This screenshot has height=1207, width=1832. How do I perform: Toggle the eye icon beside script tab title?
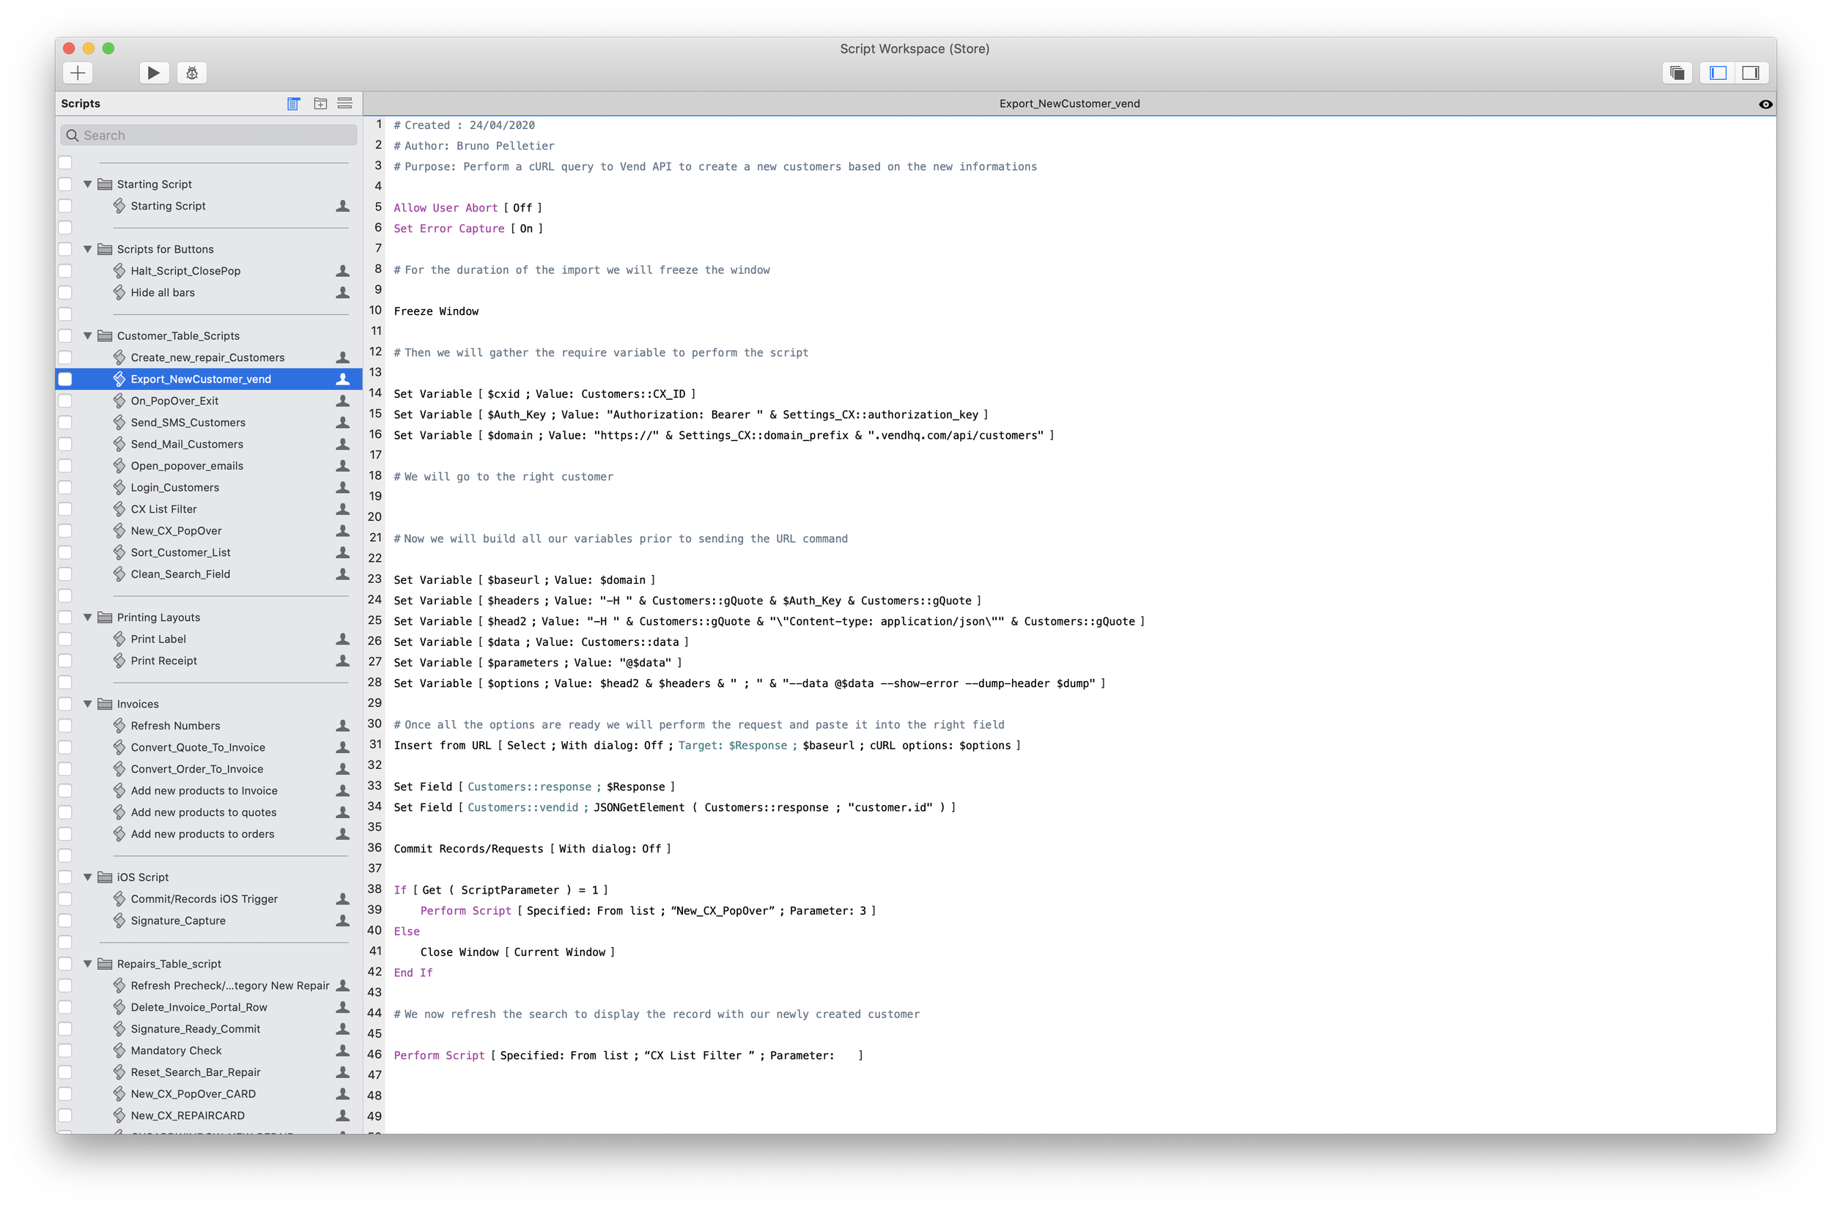1765,104
